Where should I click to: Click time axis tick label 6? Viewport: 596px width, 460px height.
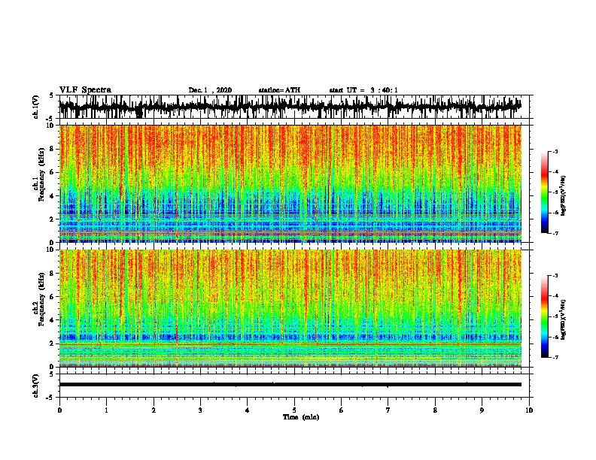342,410
